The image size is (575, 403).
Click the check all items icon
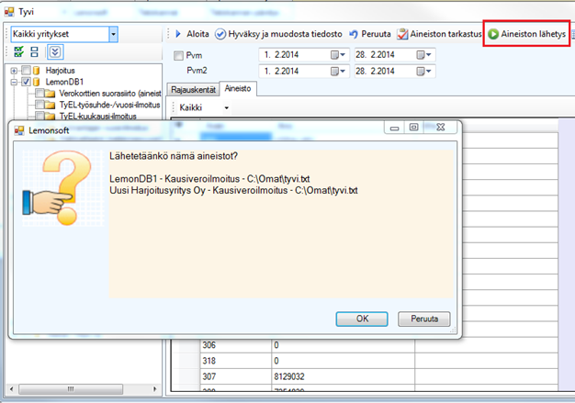point(18,52)
